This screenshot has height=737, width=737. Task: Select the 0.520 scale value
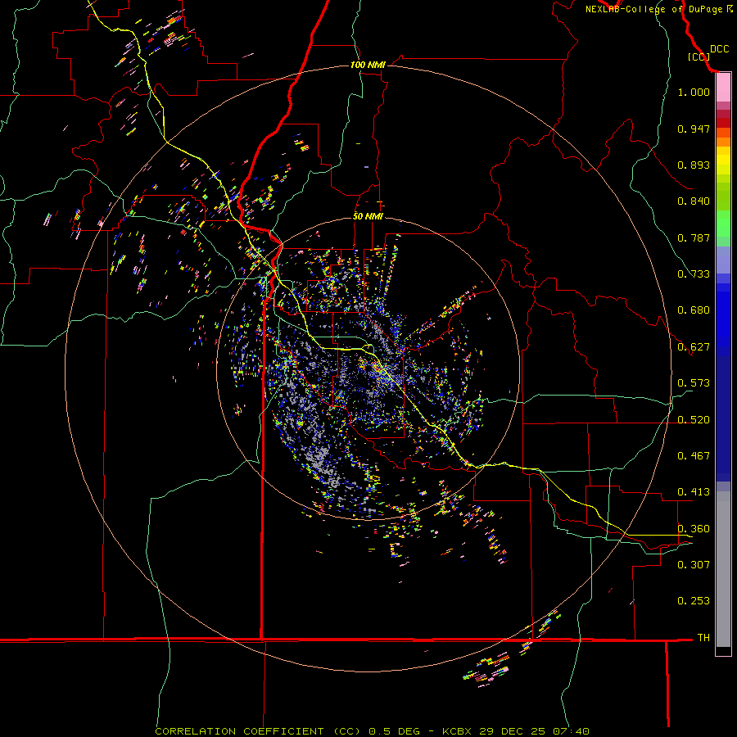pyautogui.click(x=694, y=420)
